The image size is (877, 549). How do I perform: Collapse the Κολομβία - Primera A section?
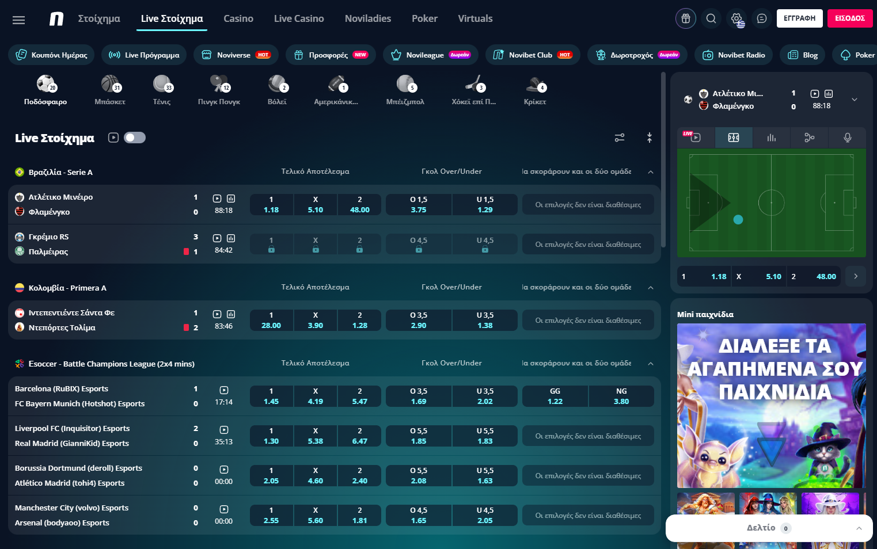coord(651,288)
